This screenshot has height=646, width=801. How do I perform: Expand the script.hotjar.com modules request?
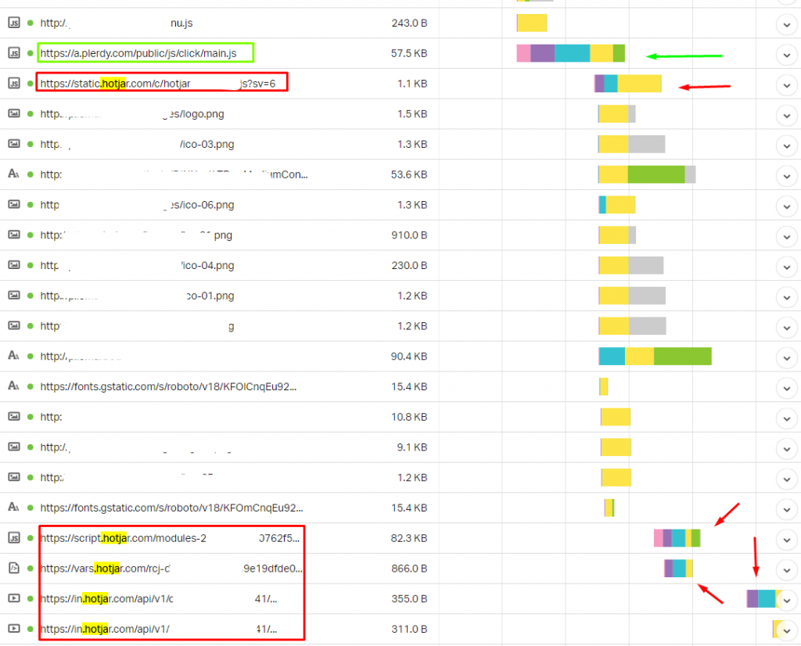(786, 540)
